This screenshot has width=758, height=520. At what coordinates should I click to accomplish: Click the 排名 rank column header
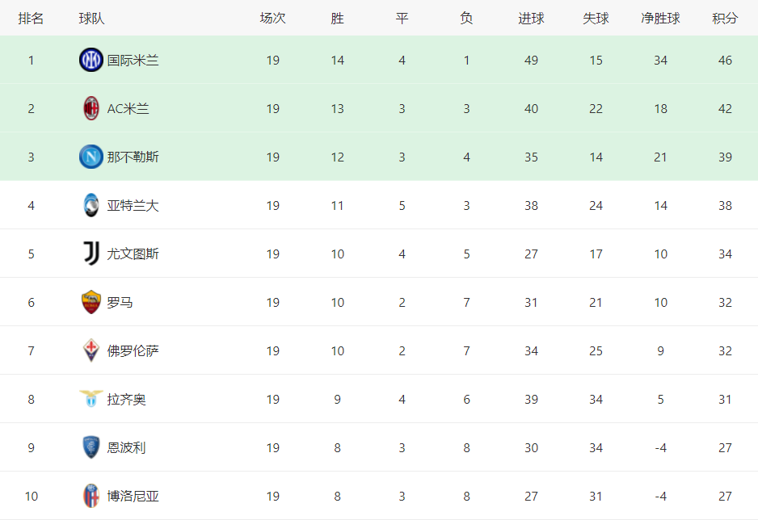pyautogui.click(x=31, y=19)
